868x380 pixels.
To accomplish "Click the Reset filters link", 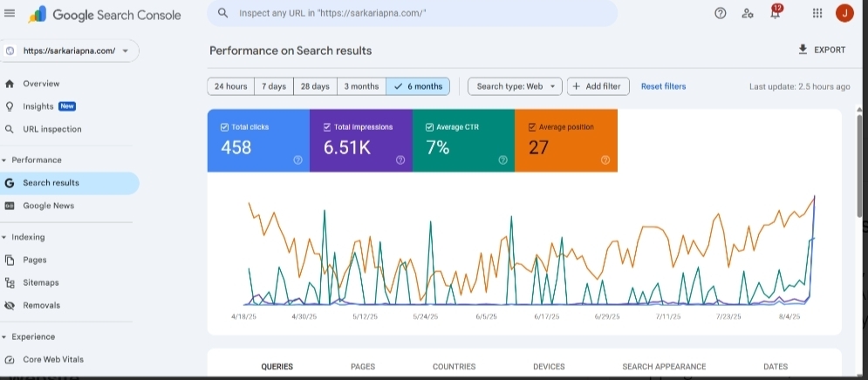I will [663, 86].
